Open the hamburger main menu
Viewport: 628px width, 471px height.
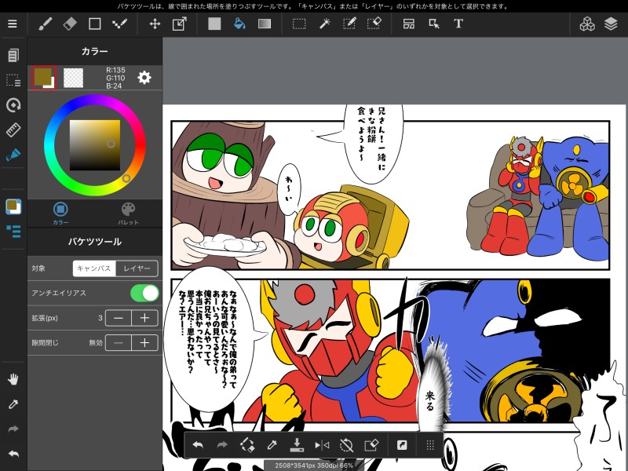coord(13,24)
